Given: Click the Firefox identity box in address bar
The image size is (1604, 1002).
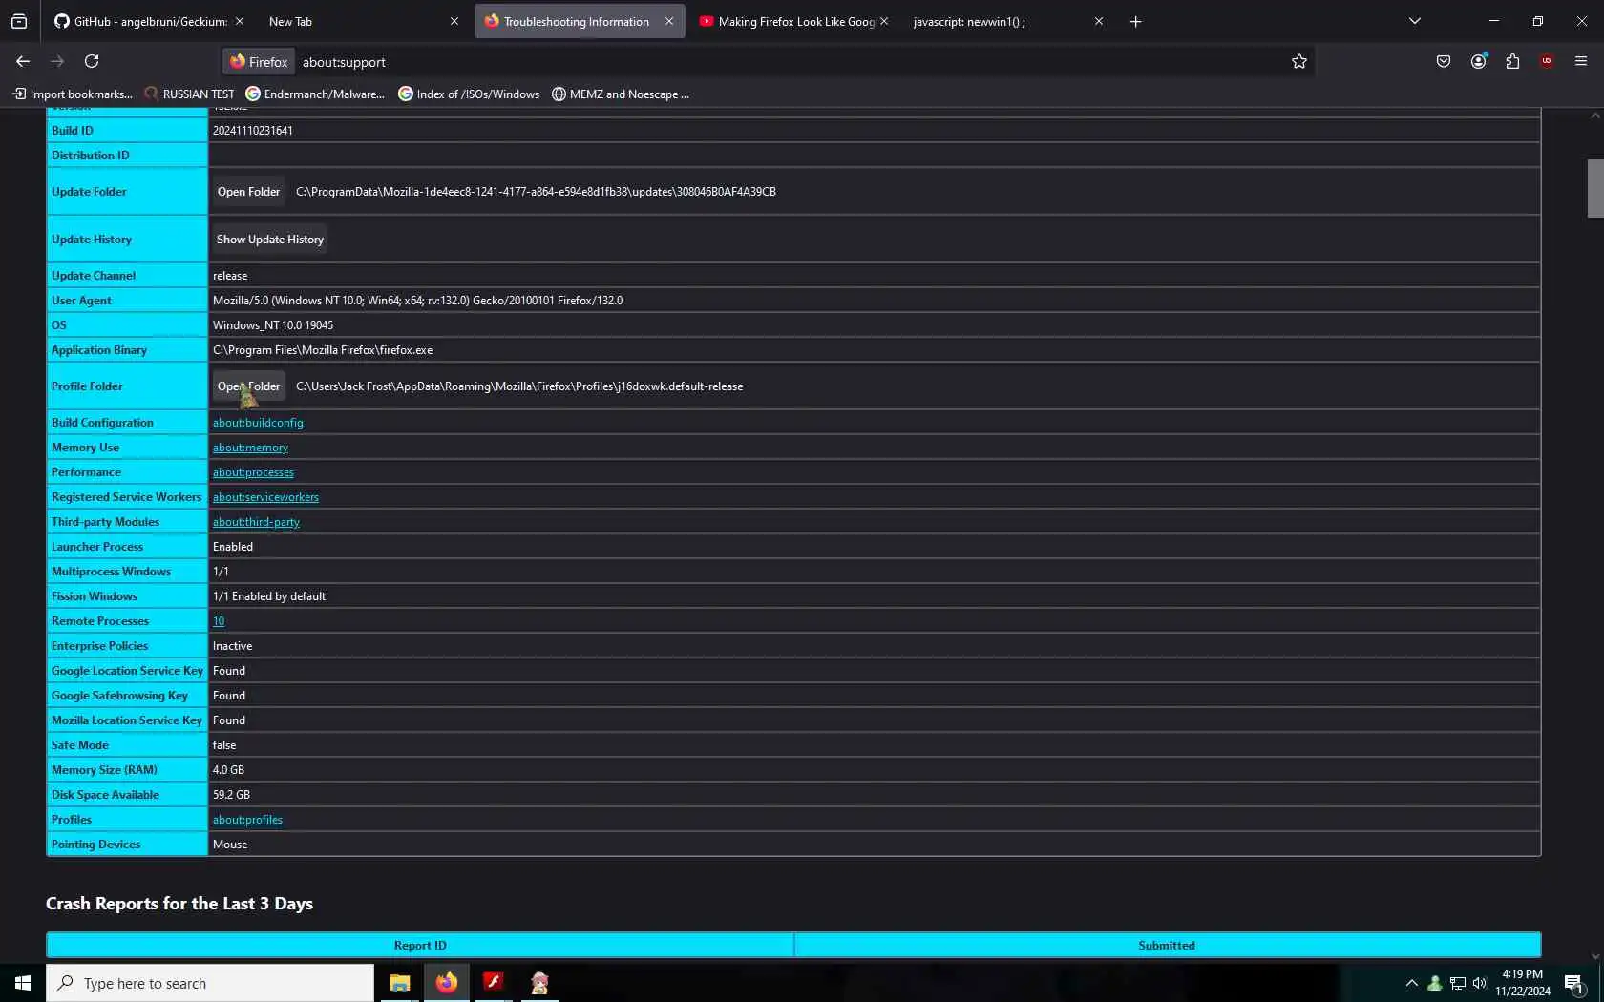Looking at the screenshot, I should tap(259, 62).
